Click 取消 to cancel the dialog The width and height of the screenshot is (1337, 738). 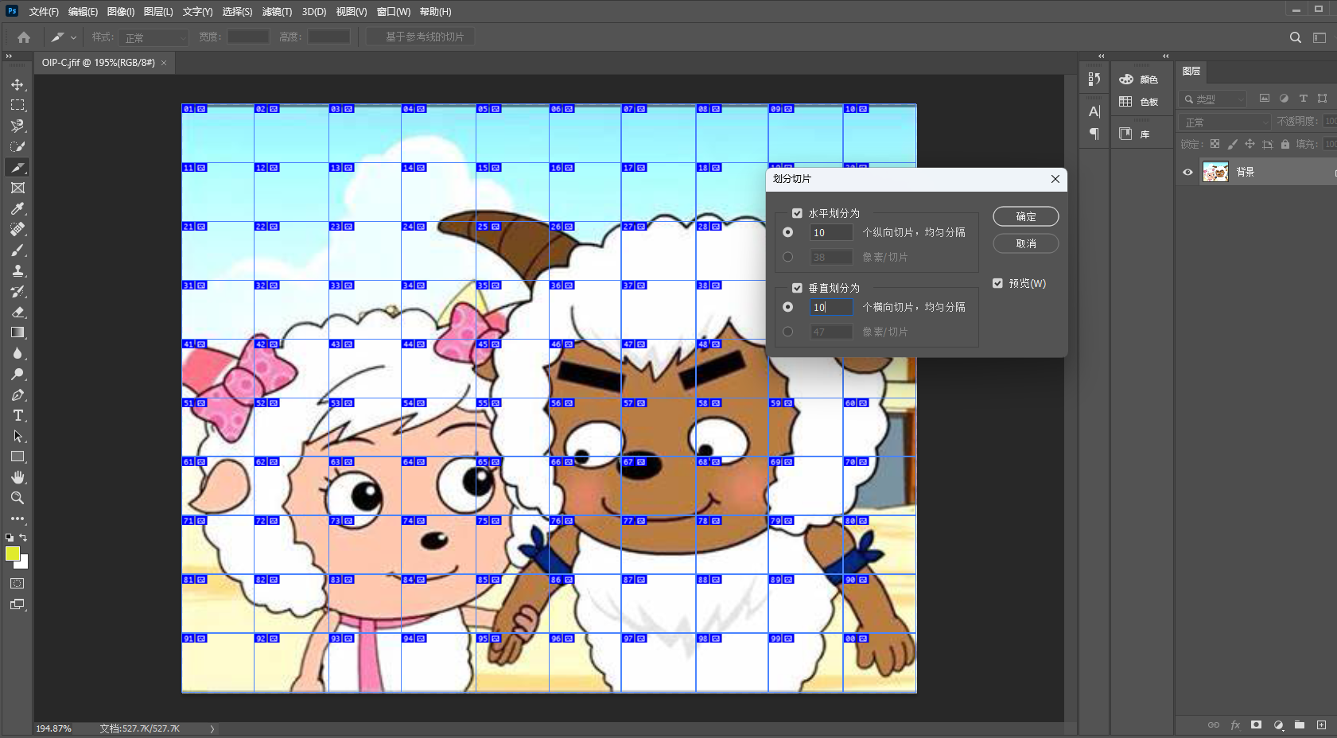click(x=1026, y=243)
